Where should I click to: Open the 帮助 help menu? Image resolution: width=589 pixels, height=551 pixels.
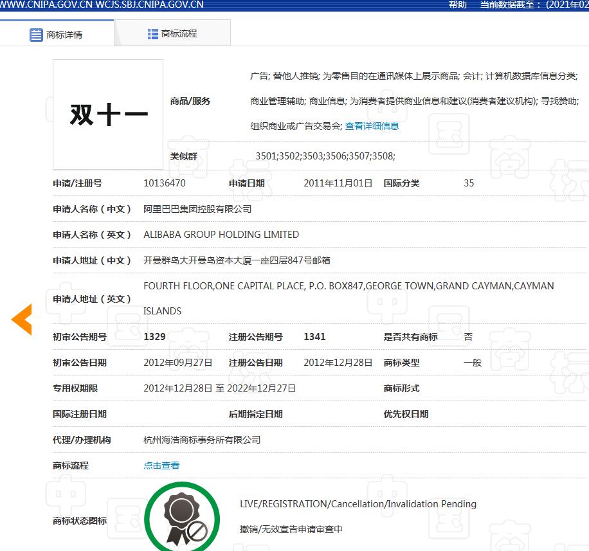pos(458,5)
